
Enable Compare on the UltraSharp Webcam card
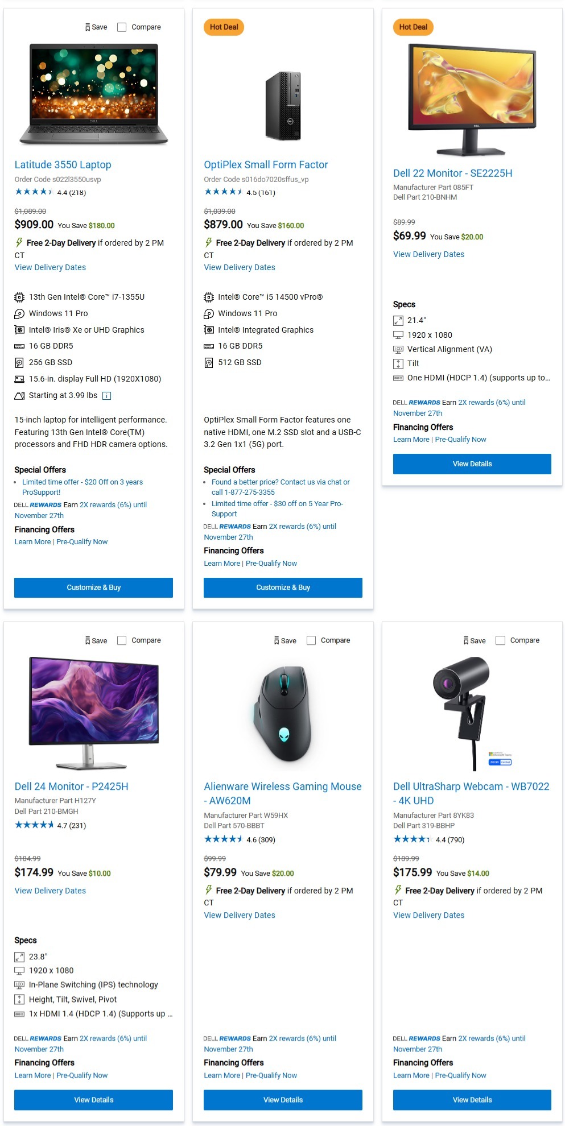(501, 640)
